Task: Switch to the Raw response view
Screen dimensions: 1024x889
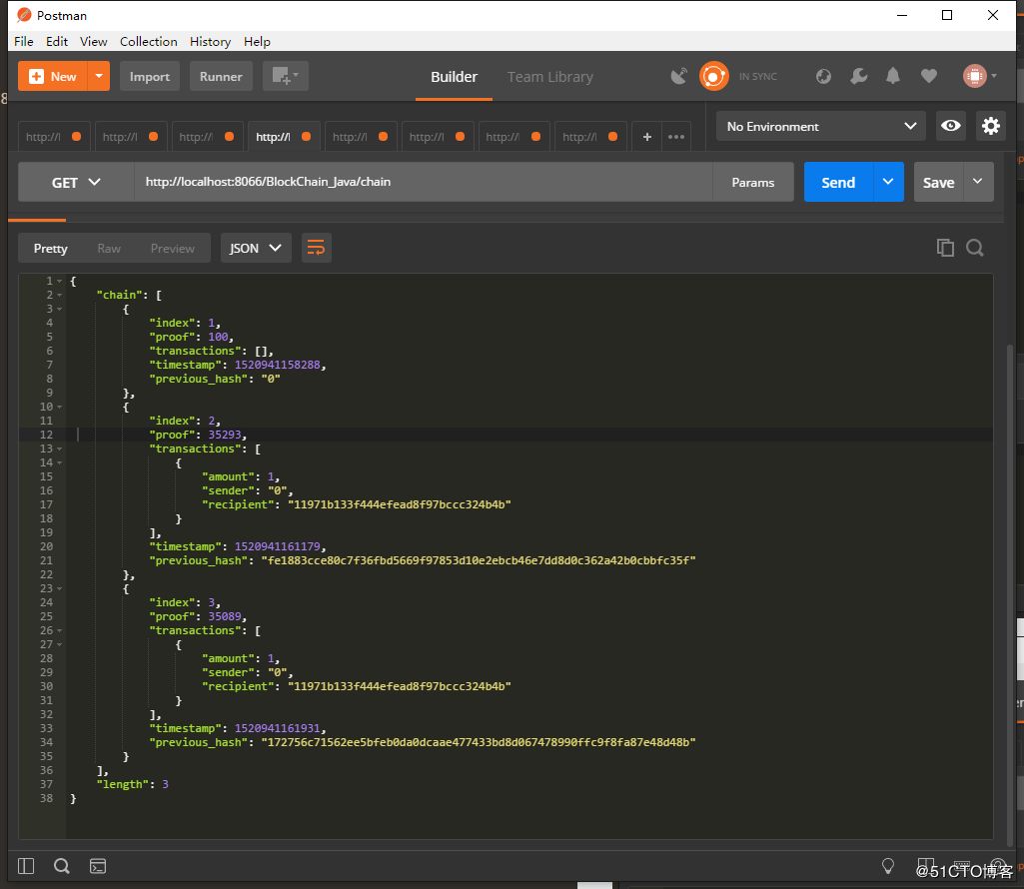Action: pos(109,249)
